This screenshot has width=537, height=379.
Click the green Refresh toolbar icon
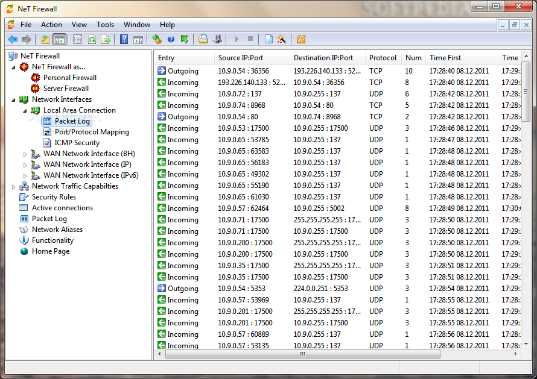pos(92,39)
